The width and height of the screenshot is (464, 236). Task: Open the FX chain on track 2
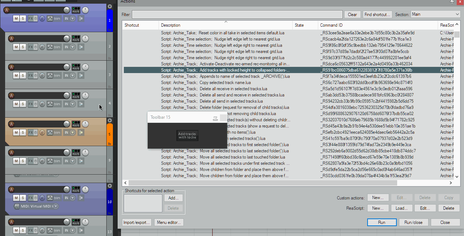pyautogui.click(x=31, y=47)
